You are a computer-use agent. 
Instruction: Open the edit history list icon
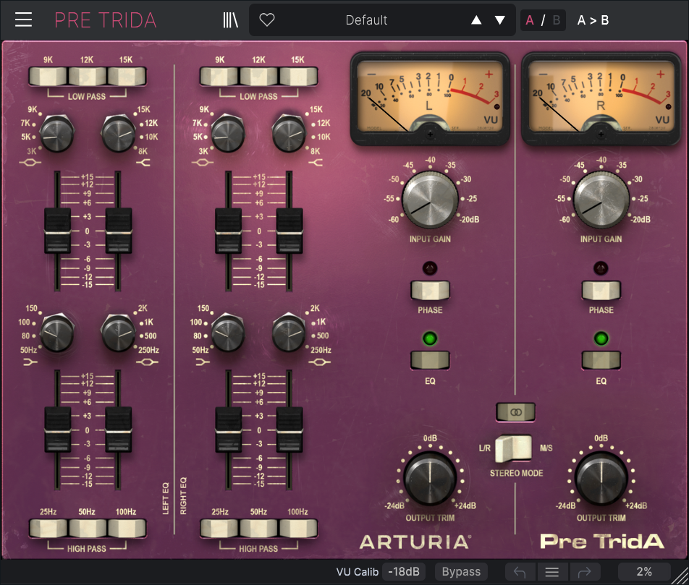click(x=552, y=572)
